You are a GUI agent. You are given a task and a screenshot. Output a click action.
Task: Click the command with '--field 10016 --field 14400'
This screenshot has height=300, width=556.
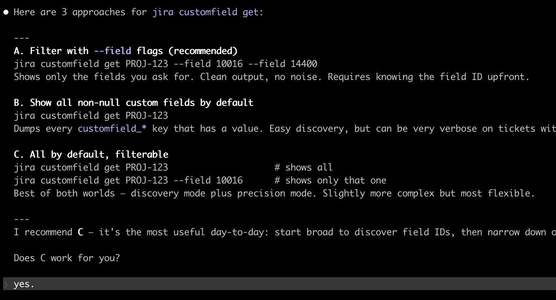point(165,64)
